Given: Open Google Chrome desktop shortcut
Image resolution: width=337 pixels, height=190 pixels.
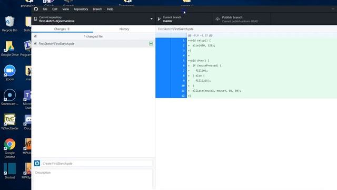Looking at the screenshot, I should (9, 149).
